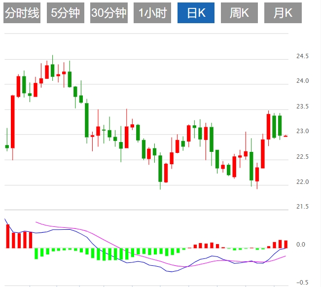
Task: Click the 23.0 price axis label
Action: pos(302,131)
